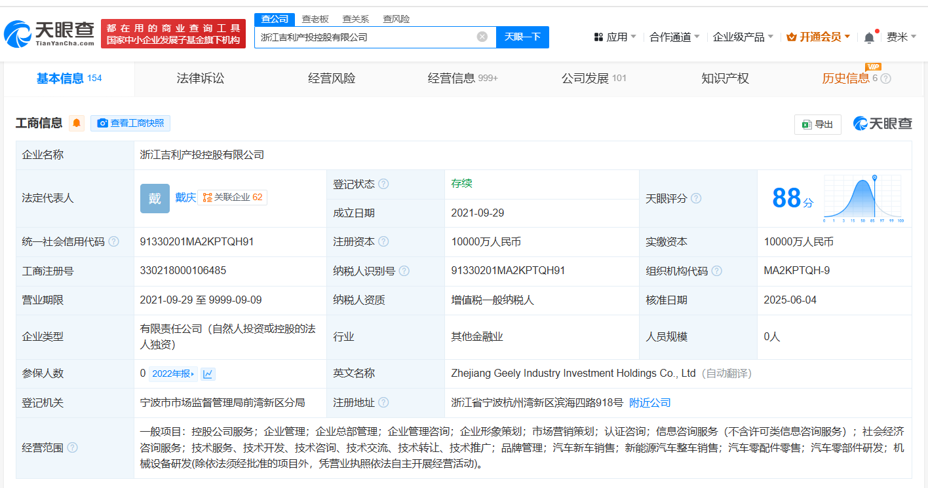Click the TianYanCha logo icon

coord(18,34)
